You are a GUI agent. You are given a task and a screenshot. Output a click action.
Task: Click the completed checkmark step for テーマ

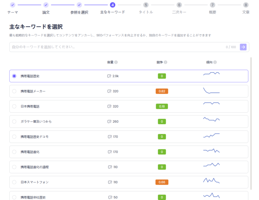tap(13, 5)
